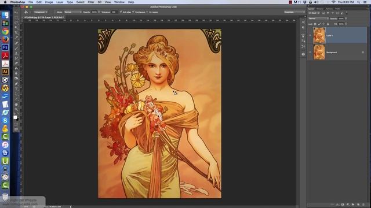The width and height of the screenshot is (371, 208).
Task: Open the layer Fill dropdown arrow
Action: 346,24
